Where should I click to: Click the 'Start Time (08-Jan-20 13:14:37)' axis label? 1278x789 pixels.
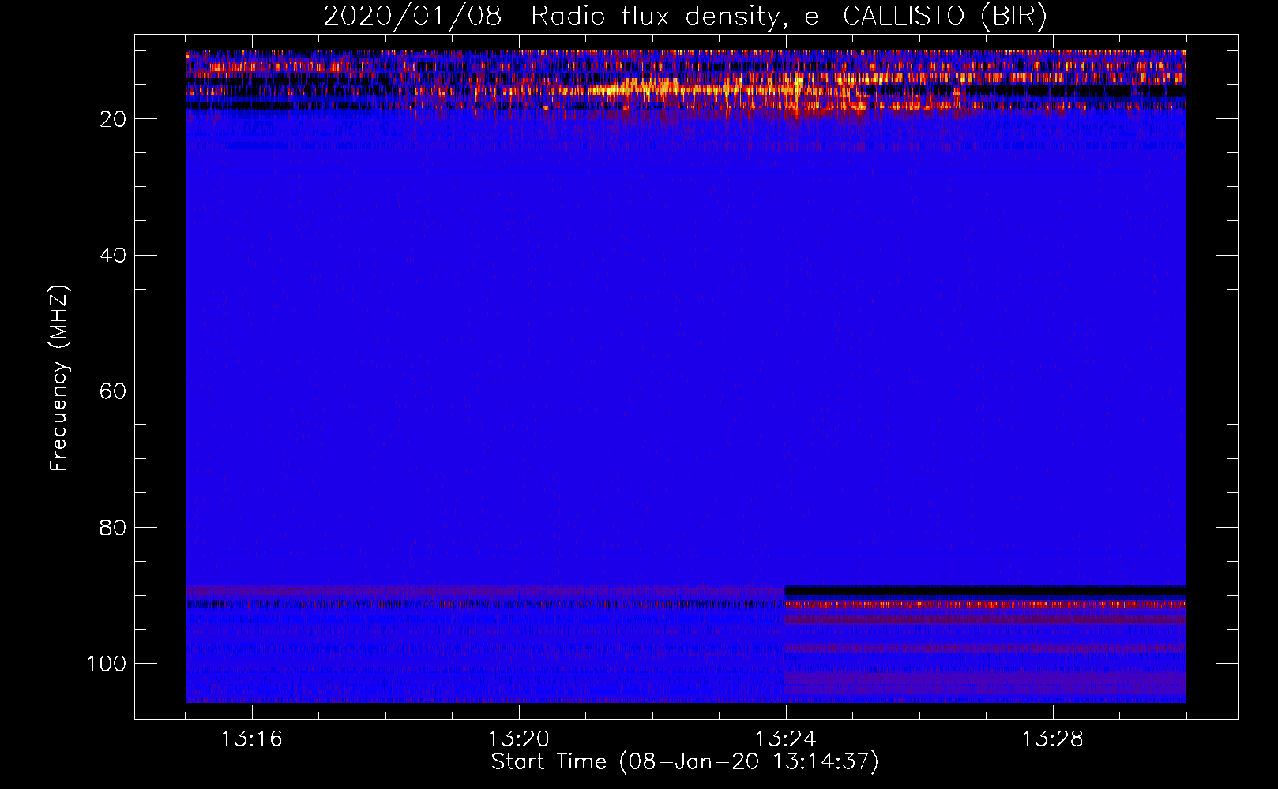click(x=685, y=762)
